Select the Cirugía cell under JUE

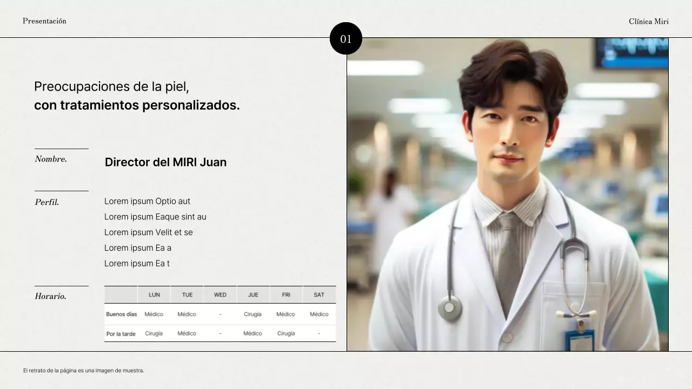point(252,314)
